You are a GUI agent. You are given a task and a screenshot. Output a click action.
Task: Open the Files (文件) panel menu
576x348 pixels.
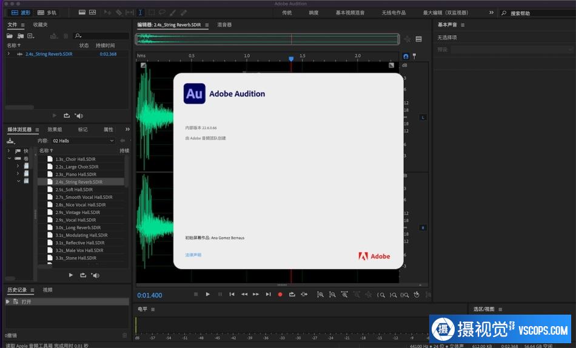[x=23, y=25]
